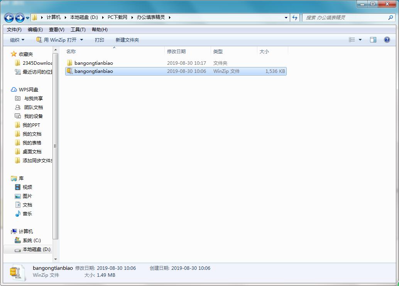
Task: Open the view options dropdown arrow
Action: click(360, 40)
